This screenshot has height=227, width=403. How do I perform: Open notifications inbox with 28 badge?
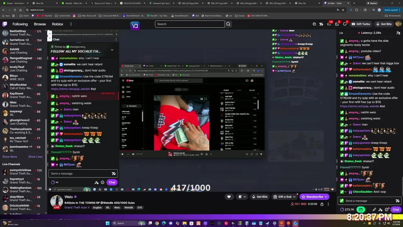click(329, 24)
